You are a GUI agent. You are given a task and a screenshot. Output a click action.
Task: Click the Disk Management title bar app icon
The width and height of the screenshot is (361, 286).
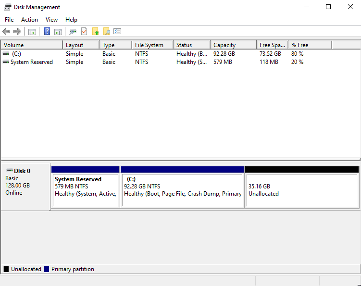7,7
